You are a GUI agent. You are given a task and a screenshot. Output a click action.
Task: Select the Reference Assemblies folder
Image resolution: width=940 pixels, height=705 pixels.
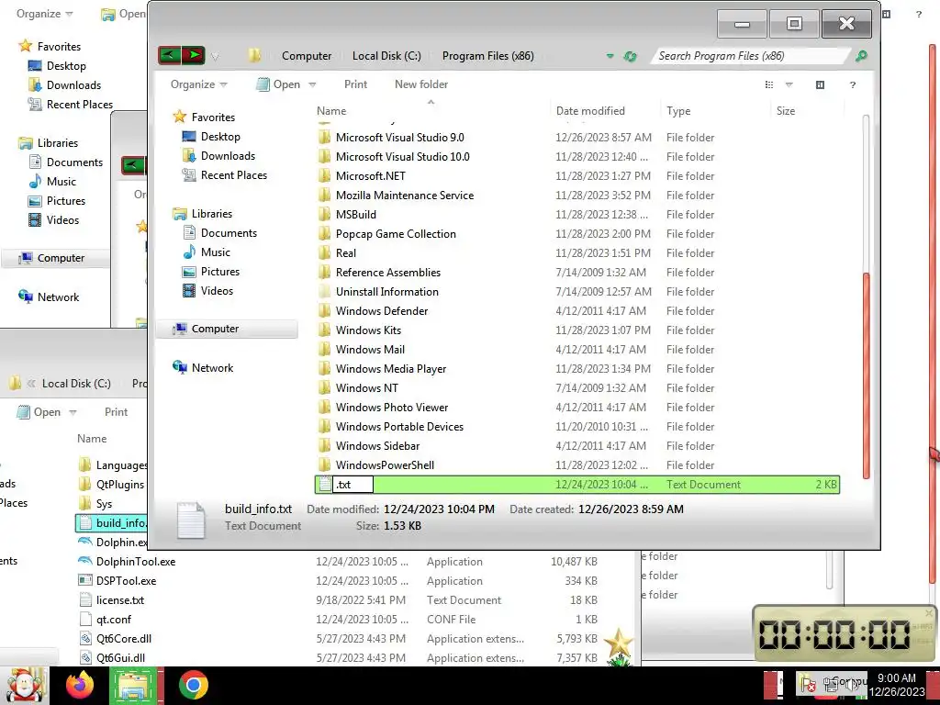click(x=388, y=272)
